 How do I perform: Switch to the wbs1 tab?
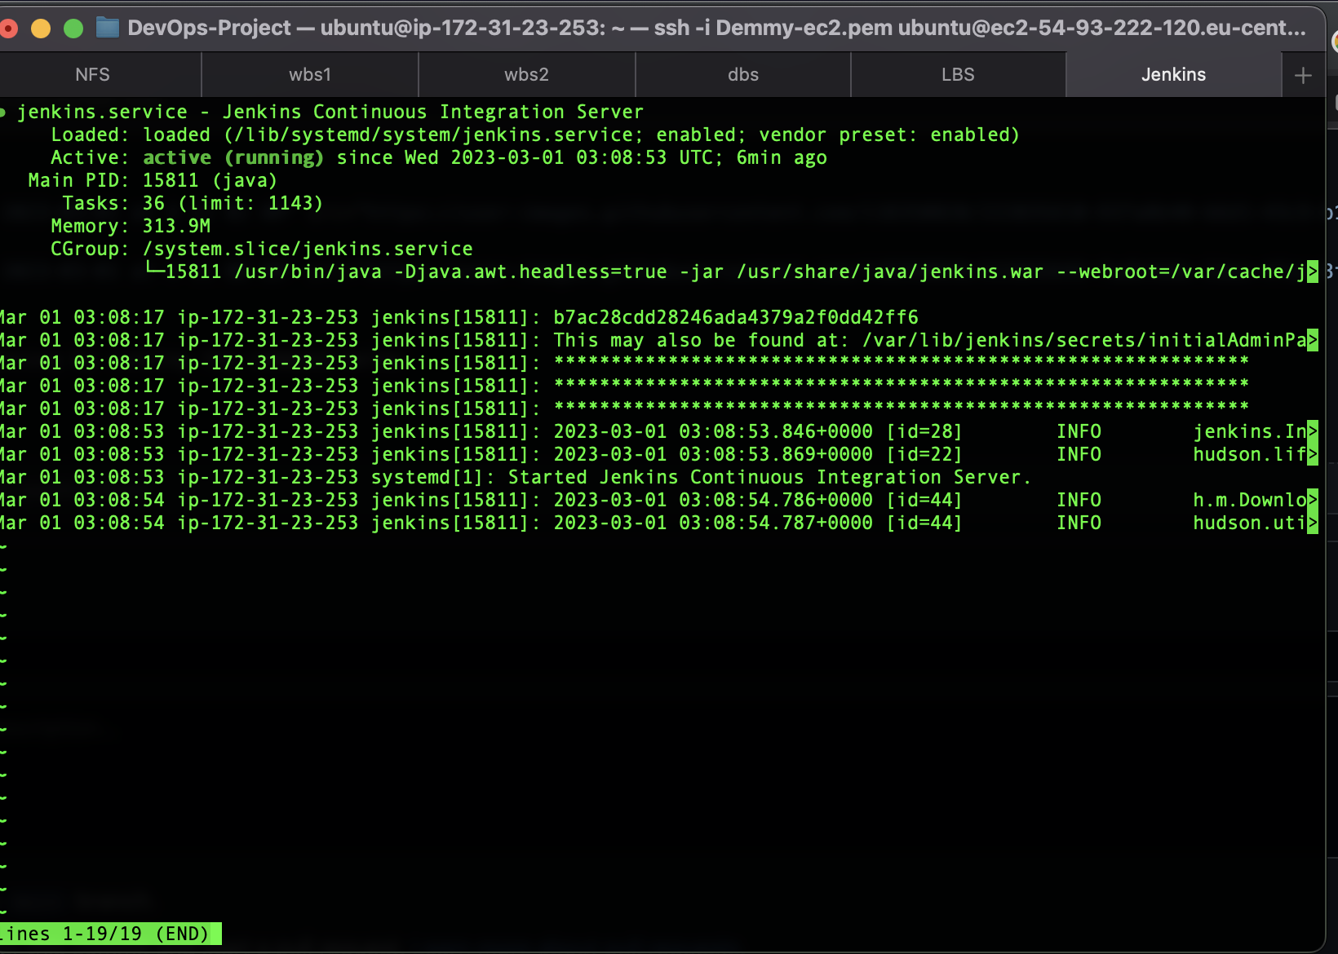310,74
